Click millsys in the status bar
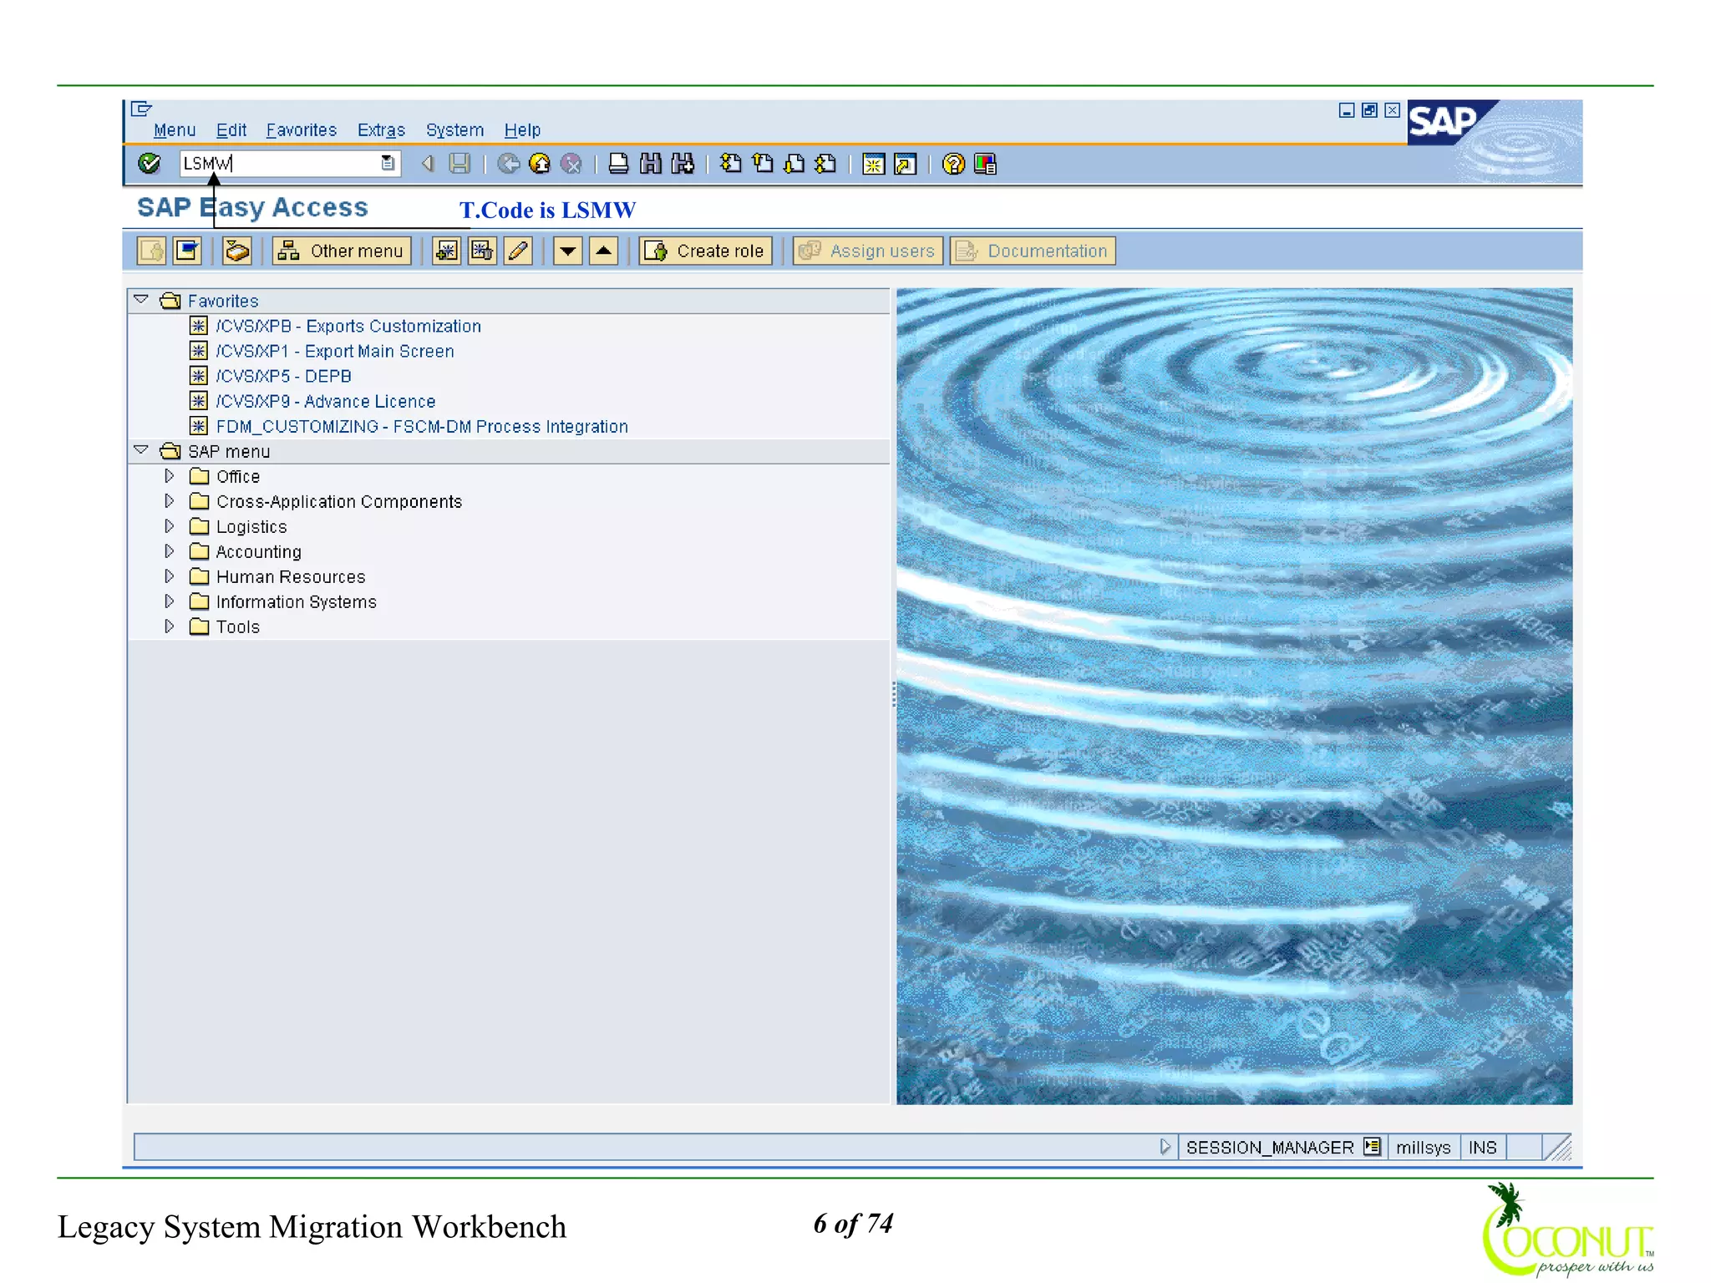The width and height of the screenshot is (1711, 1283). point(1423,1147)
